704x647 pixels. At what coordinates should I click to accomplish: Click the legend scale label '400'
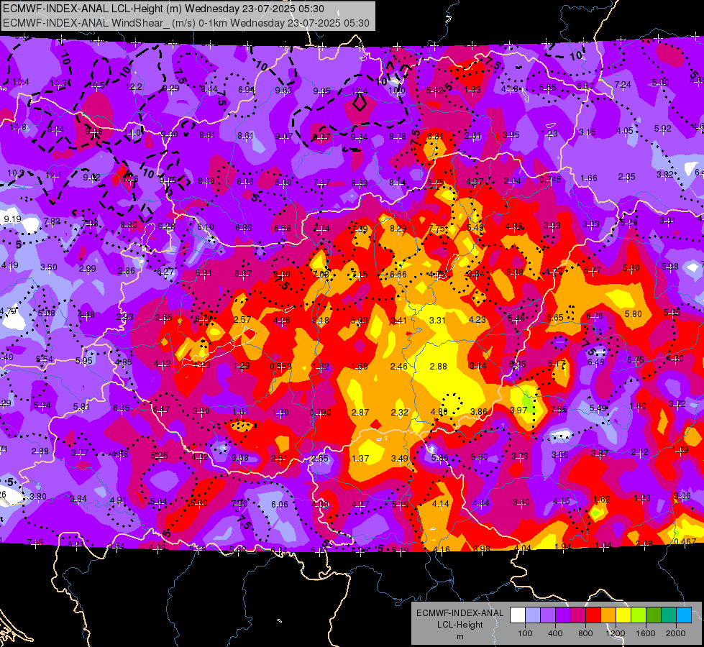point(555,633)
